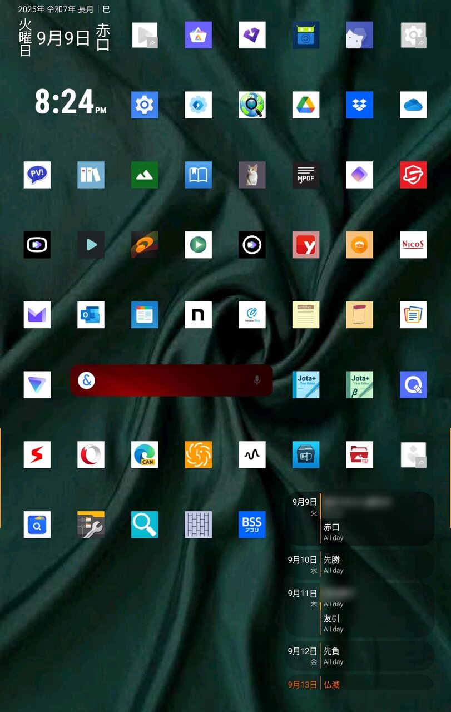The image size is (451, 712).
Task: Open the Google Drive app
Action: [306, 105]
